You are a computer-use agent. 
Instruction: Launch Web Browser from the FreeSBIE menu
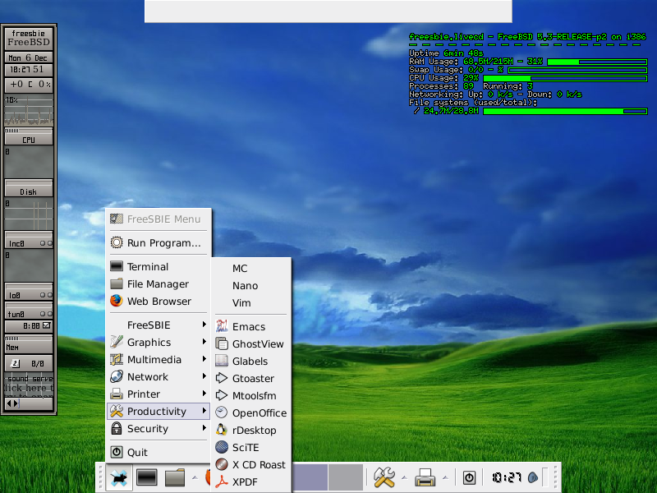(x=159, y=301)
